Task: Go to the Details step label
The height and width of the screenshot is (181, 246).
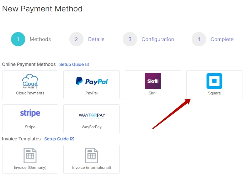Action: 96,39
